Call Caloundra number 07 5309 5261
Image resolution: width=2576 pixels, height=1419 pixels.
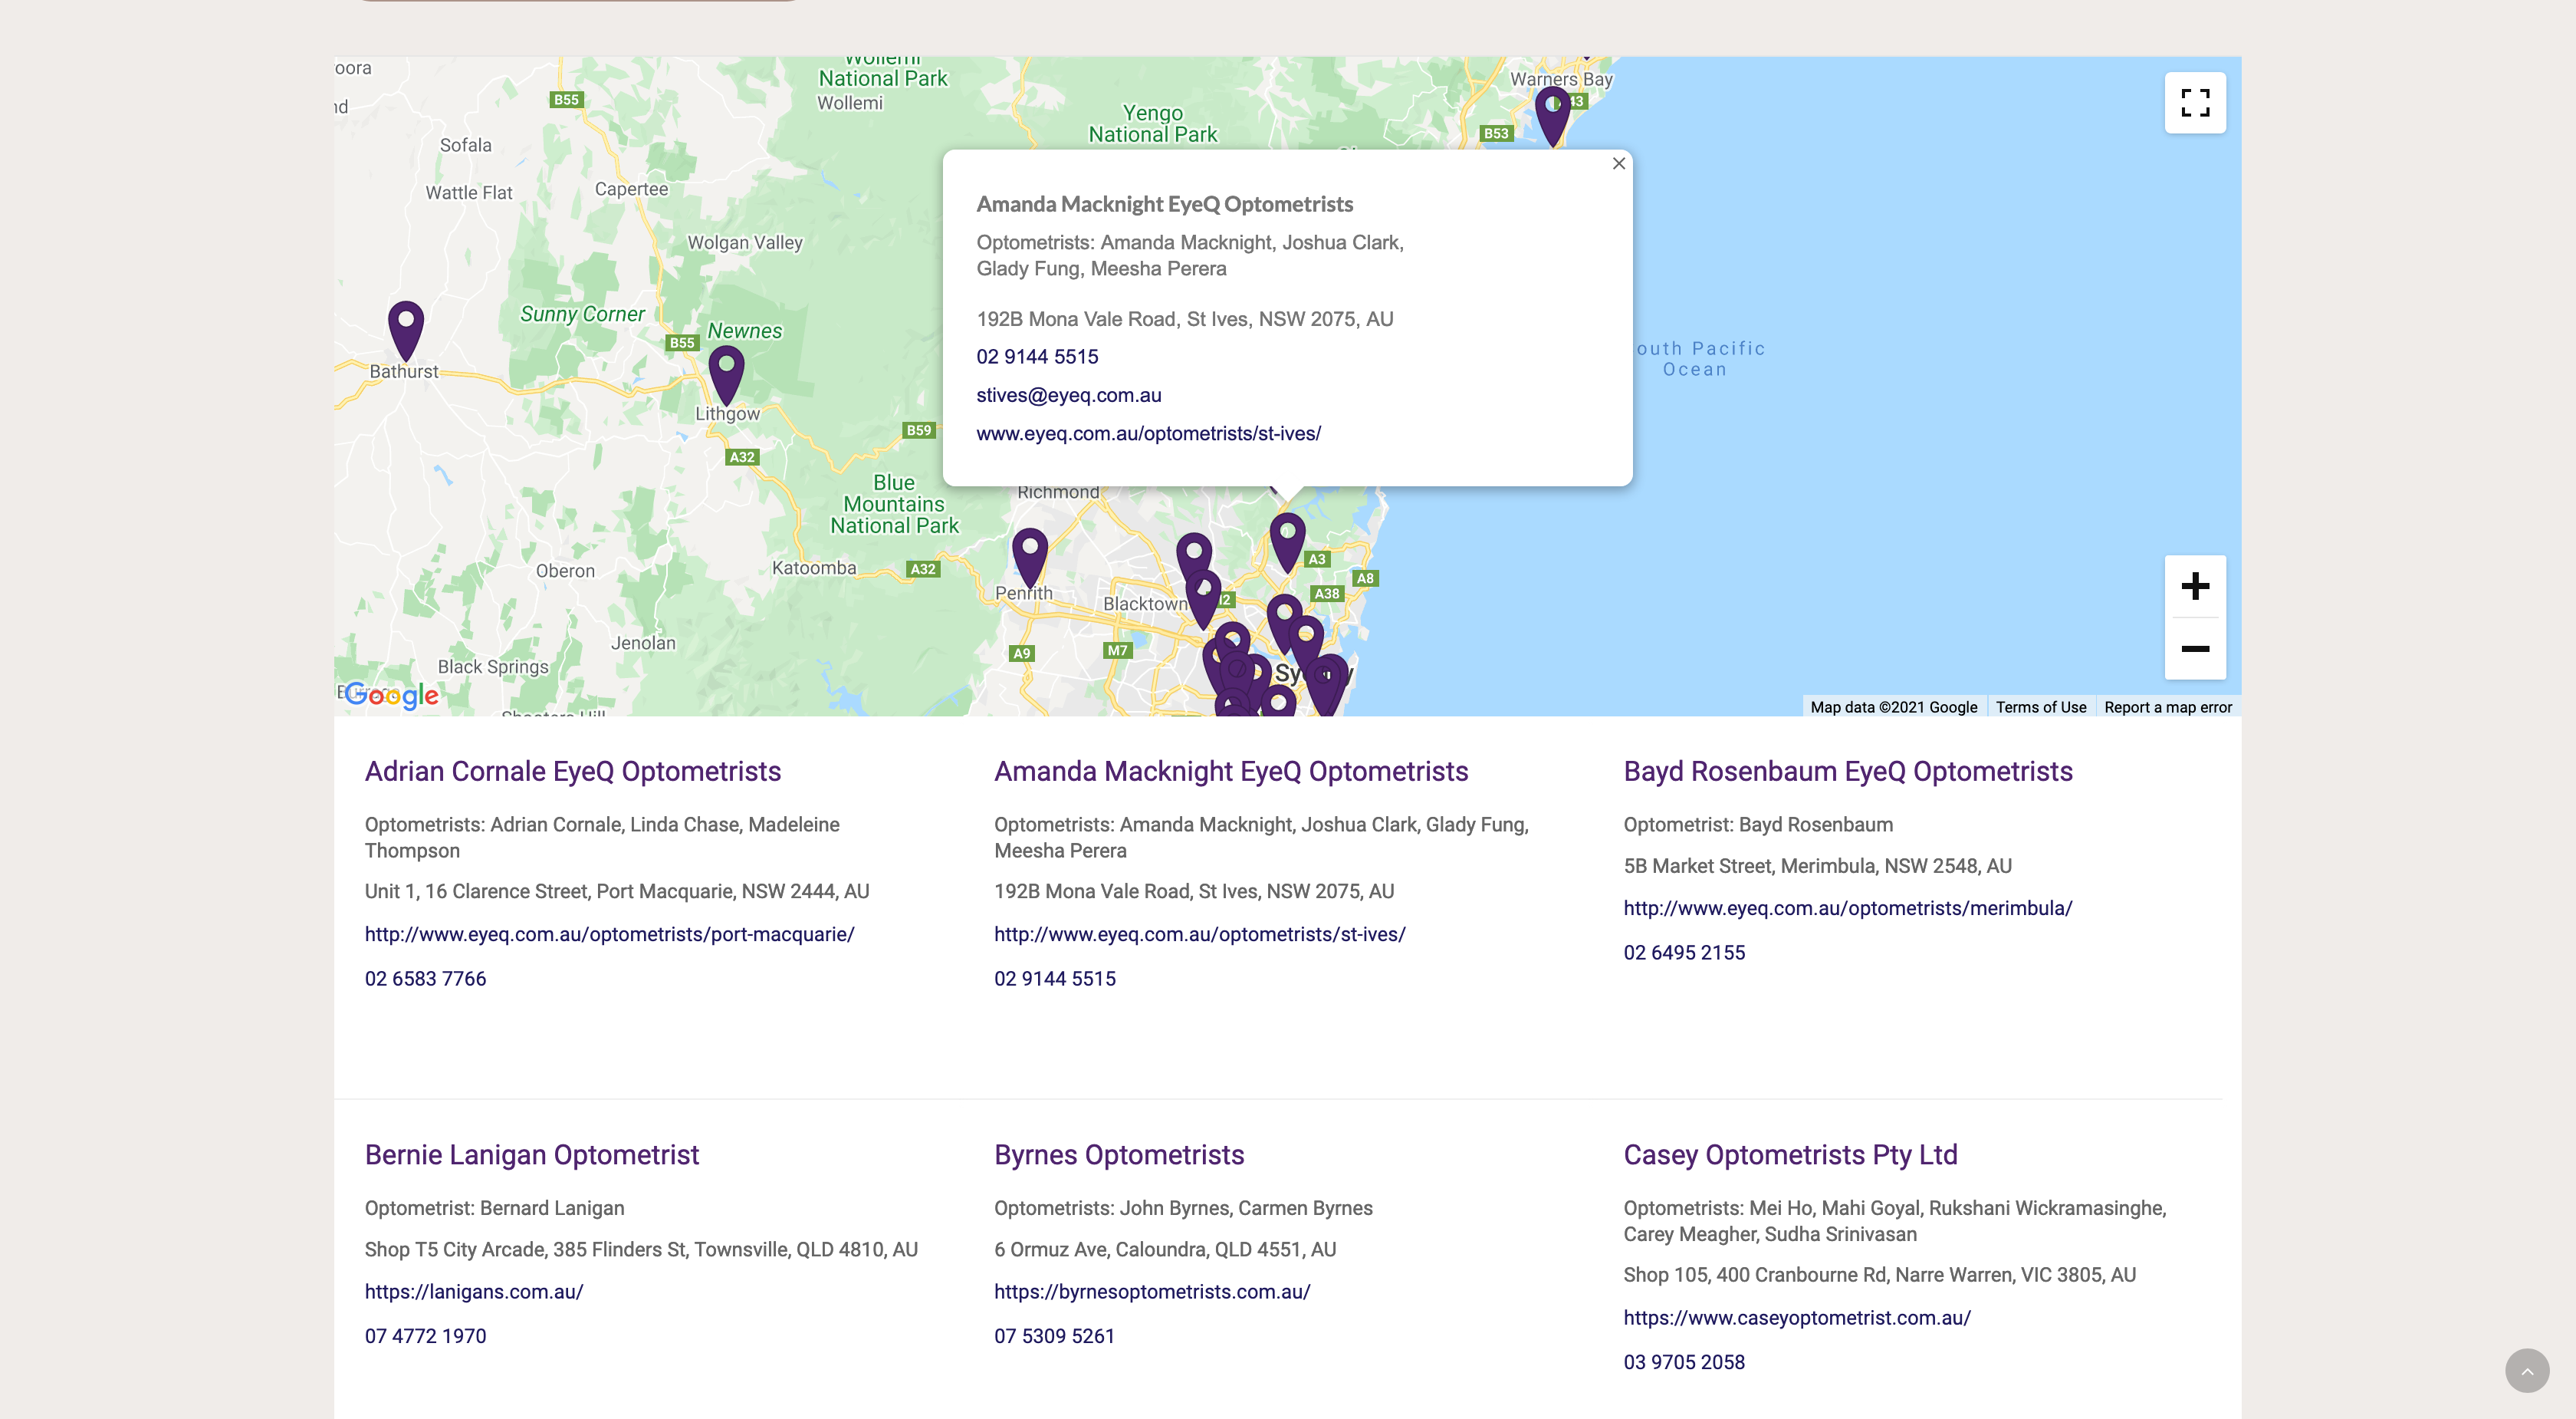click(x=1054, y=1336)
